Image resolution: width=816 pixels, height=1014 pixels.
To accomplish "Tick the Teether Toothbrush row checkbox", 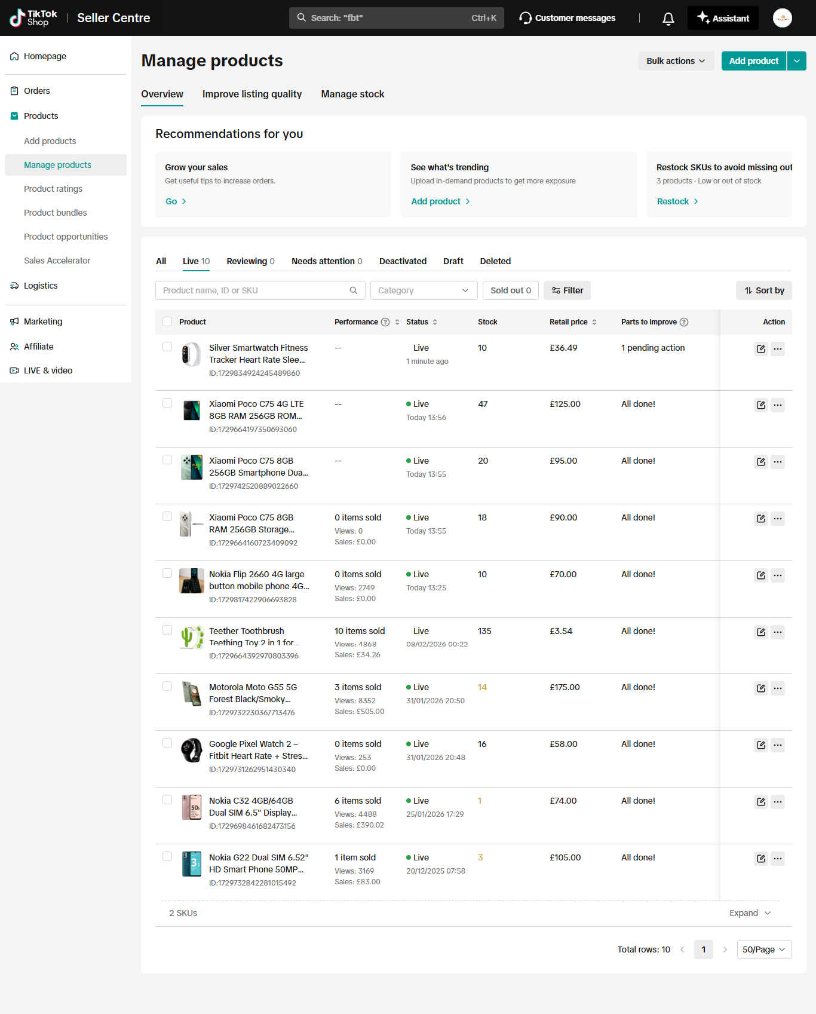I will (167, 630).
